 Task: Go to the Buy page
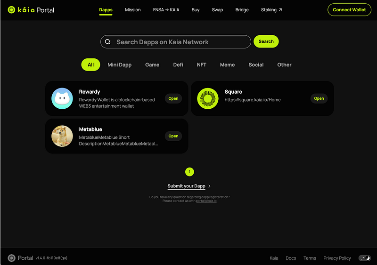tap(196, 10)
